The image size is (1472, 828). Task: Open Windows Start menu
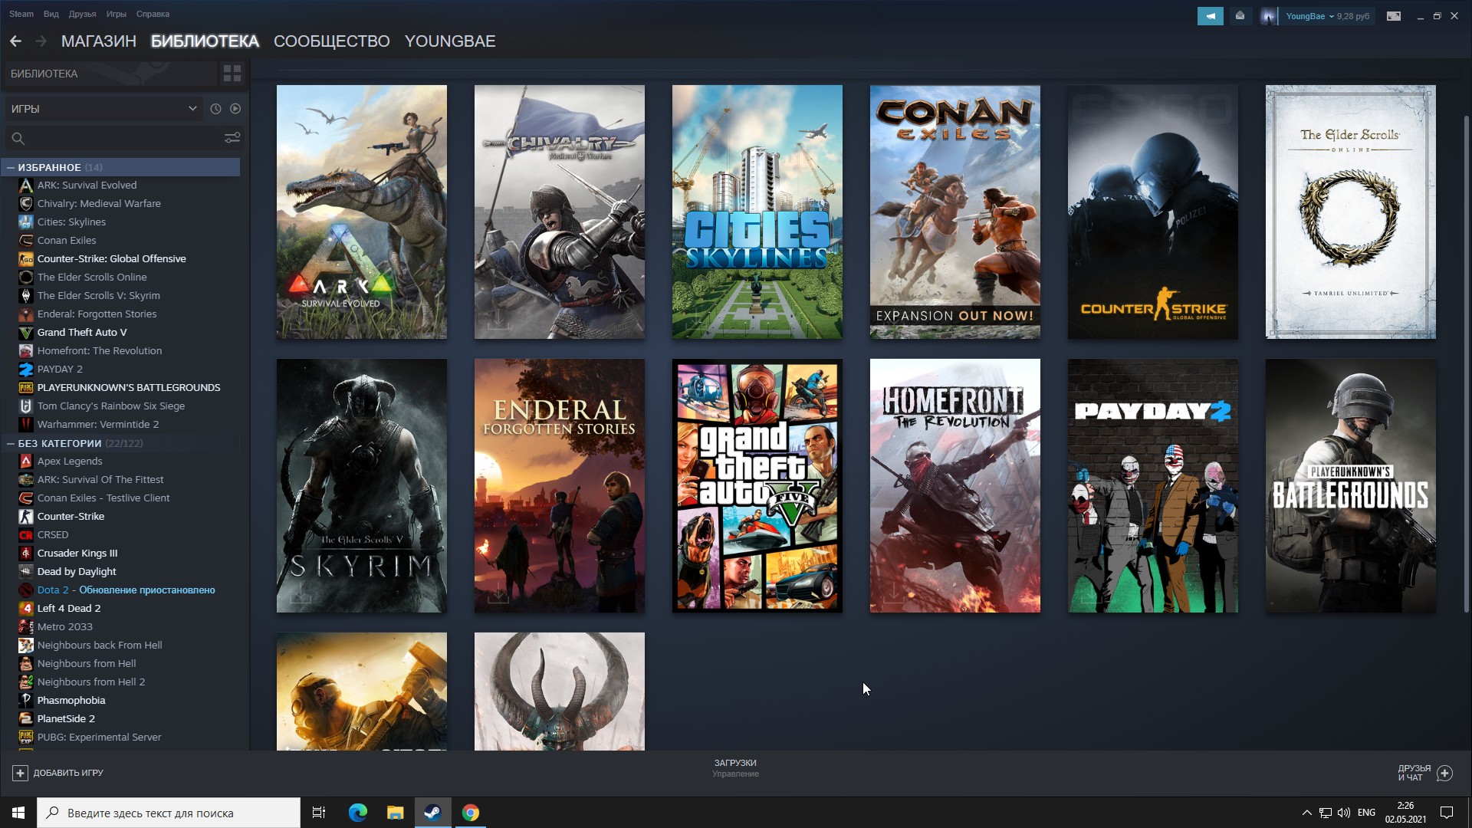coord(18,813)
